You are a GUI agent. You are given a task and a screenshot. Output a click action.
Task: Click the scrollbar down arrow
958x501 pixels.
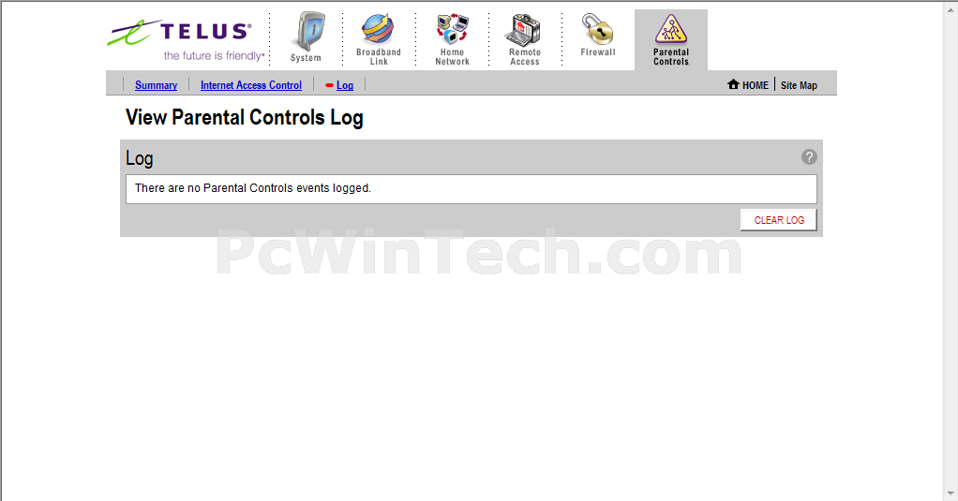point(951,494)
